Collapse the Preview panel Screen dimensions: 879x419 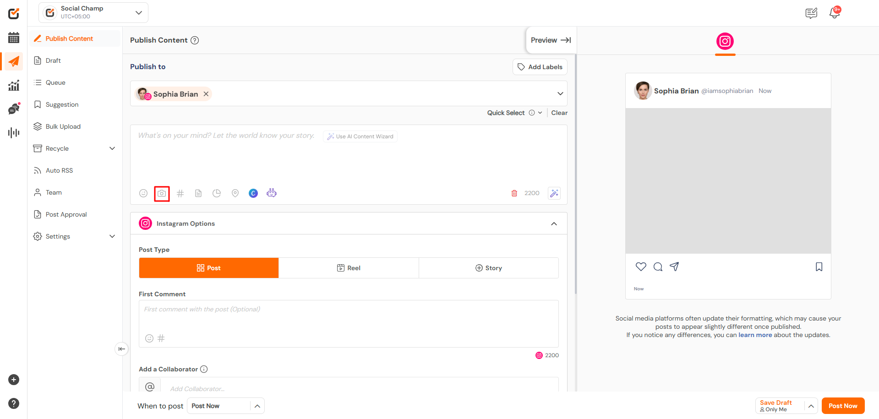pyautogui.click(x=551, y=40)
